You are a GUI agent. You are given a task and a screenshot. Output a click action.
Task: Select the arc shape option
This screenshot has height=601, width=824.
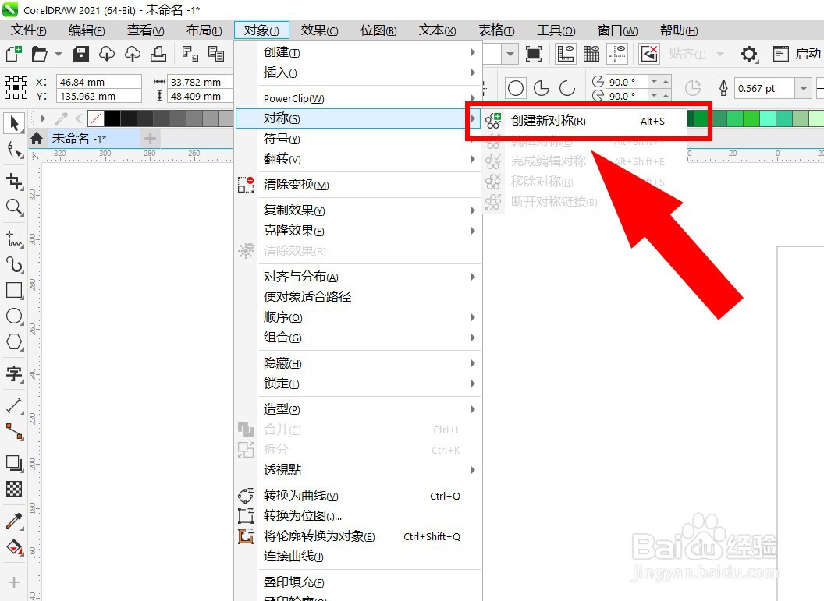(567, 88)
